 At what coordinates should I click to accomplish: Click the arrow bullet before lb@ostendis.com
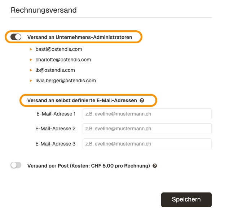click(31, 70)
